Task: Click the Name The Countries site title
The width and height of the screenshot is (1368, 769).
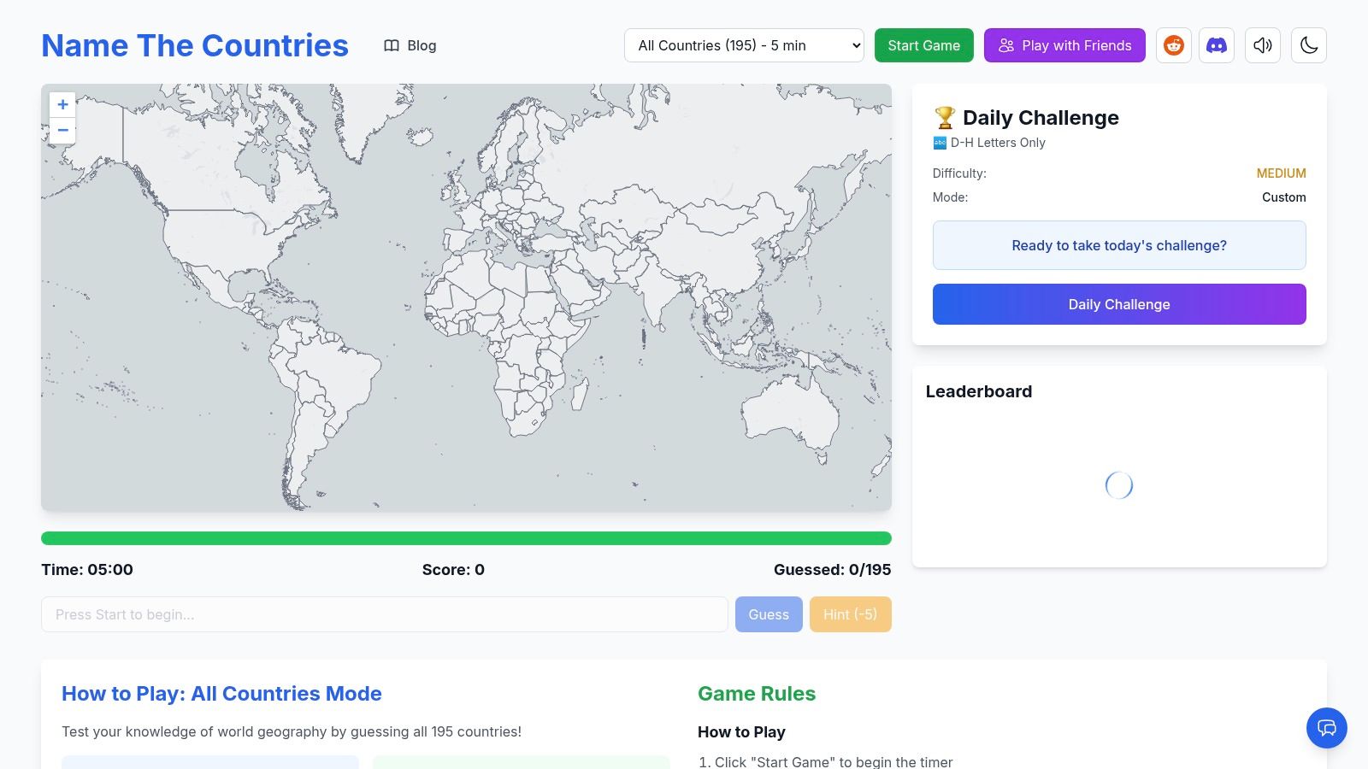Action: (195, 45)
